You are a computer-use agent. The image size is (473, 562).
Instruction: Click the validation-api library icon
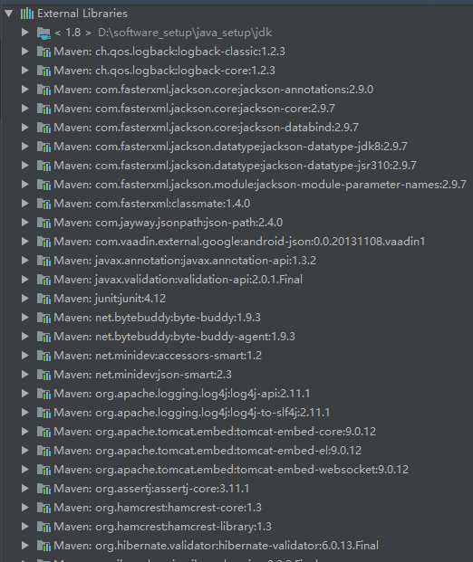click(x=43, y=280)
